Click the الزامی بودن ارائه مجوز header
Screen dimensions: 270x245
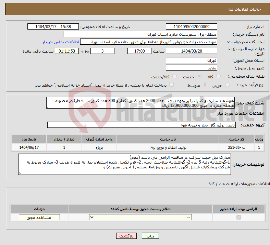click(x=238, y=209)
